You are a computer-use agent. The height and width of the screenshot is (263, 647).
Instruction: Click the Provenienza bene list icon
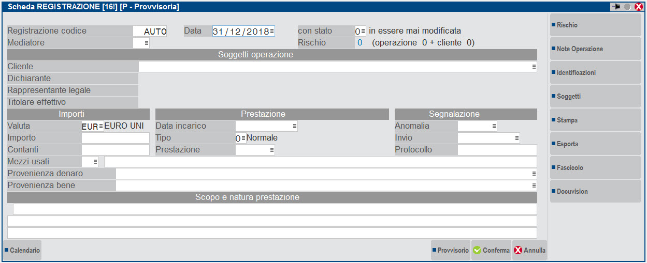[x=534, y=185]
